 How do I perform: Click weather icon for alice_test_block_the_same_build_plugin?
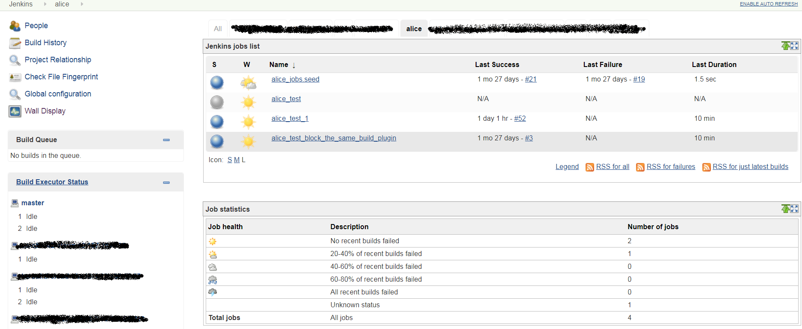click(248, 141)
